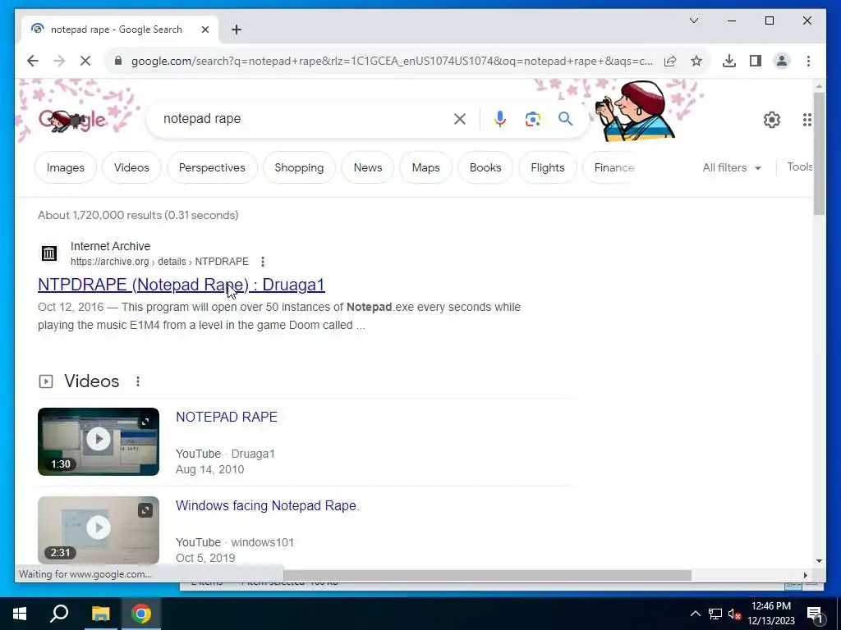Switch to the Images filter
This screenshot has width=841, height=630.
pos(66,167)
